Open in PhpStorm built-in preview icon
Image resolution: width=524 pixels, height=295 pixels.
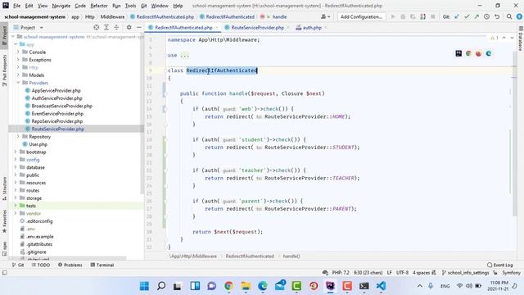click(x=458, y=53)
